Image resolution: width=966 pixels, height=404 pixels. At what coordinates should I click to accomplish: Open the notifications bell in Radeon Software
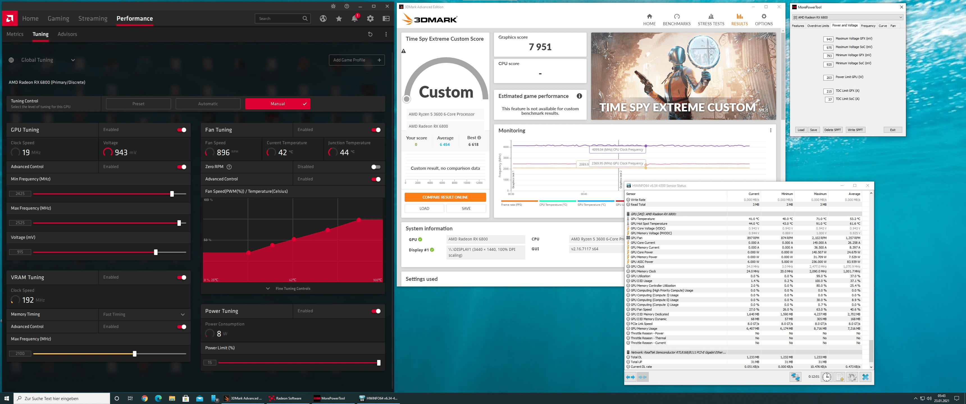coord(354,18)
